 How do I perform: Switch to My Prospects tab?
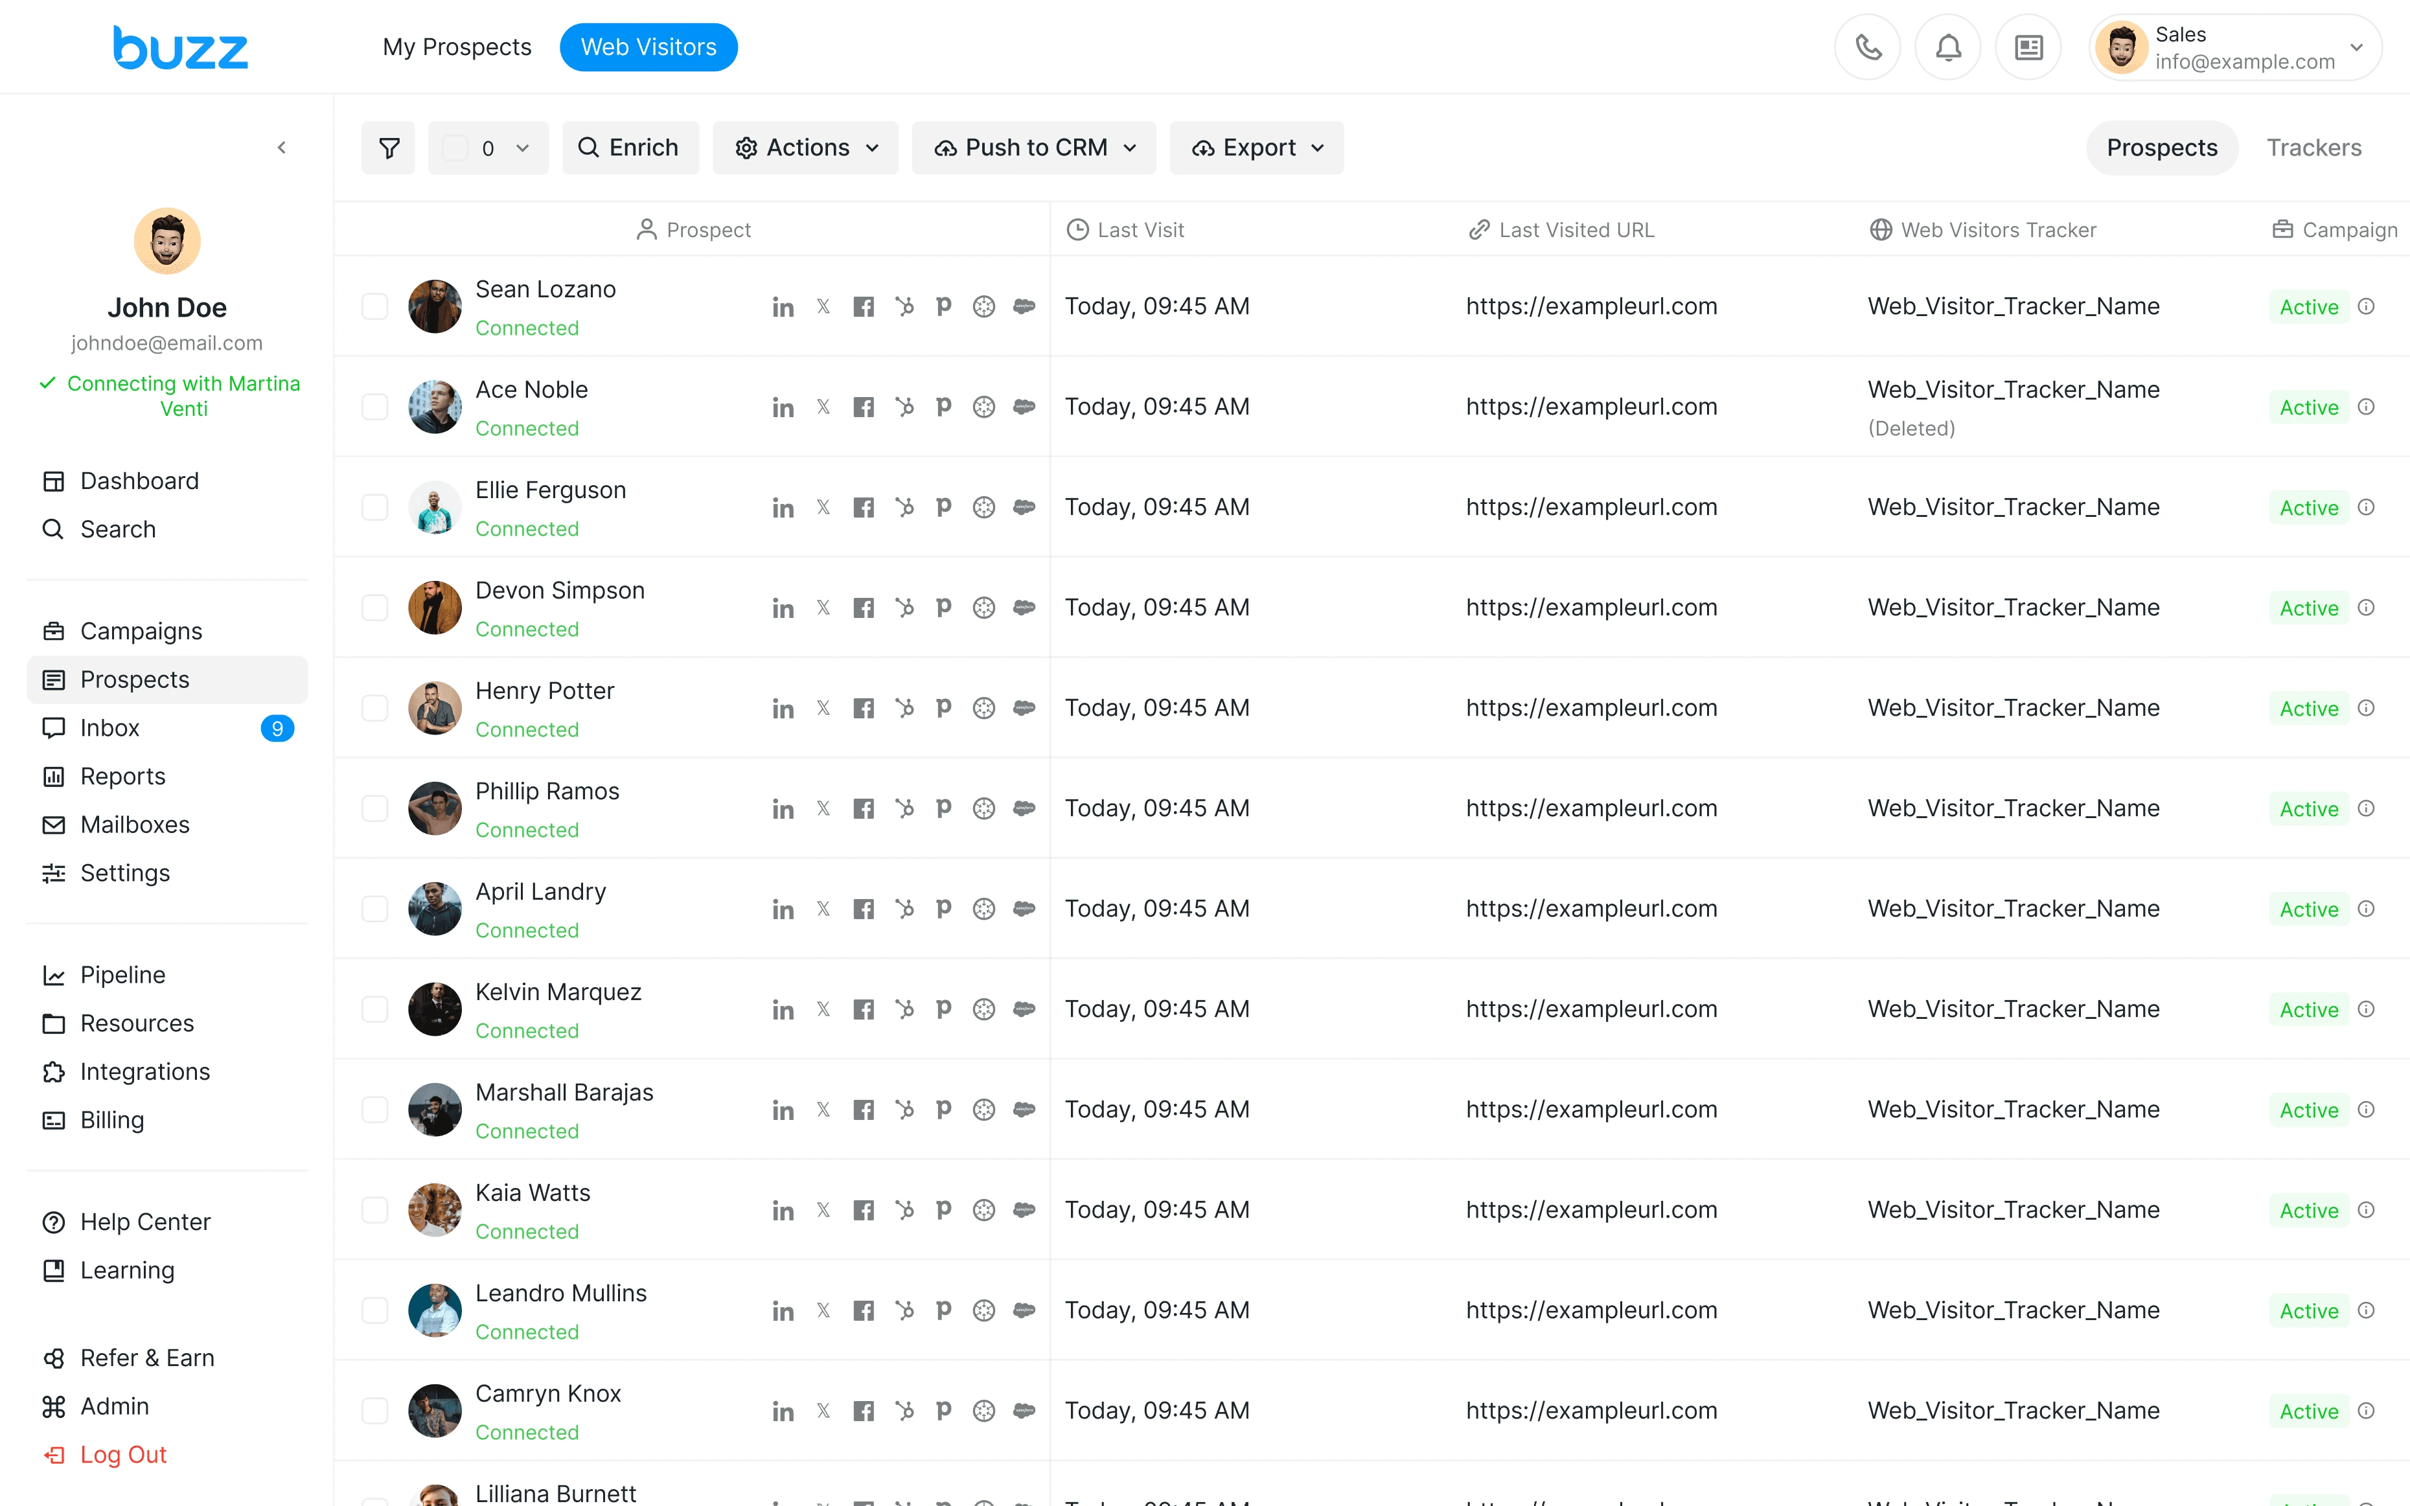tap(457, 47)
